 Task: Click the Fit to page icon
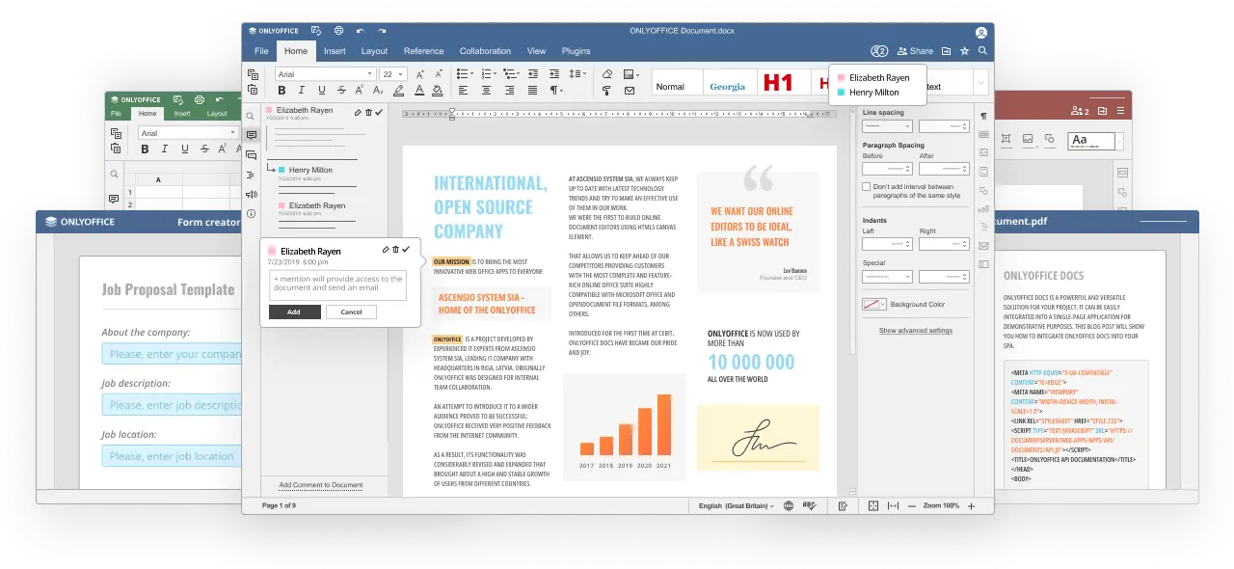873,505
